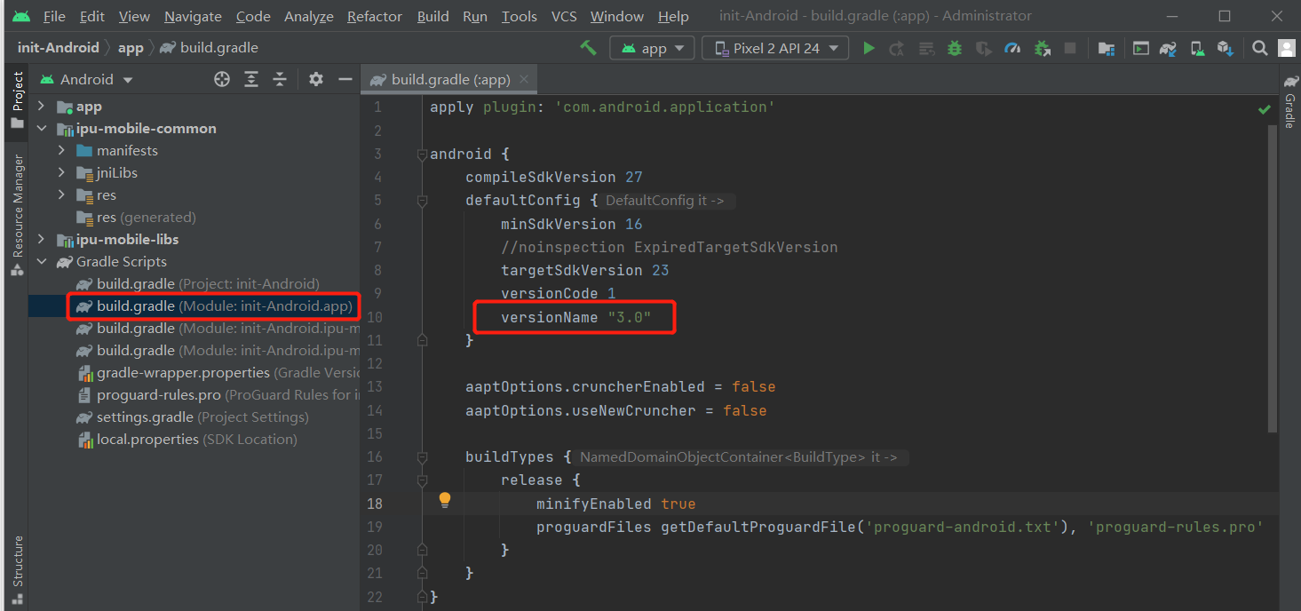The height and width of the screenshot is (611, 1301).
Task: Toggle the Project tool window tab
Action: (17, 100)
